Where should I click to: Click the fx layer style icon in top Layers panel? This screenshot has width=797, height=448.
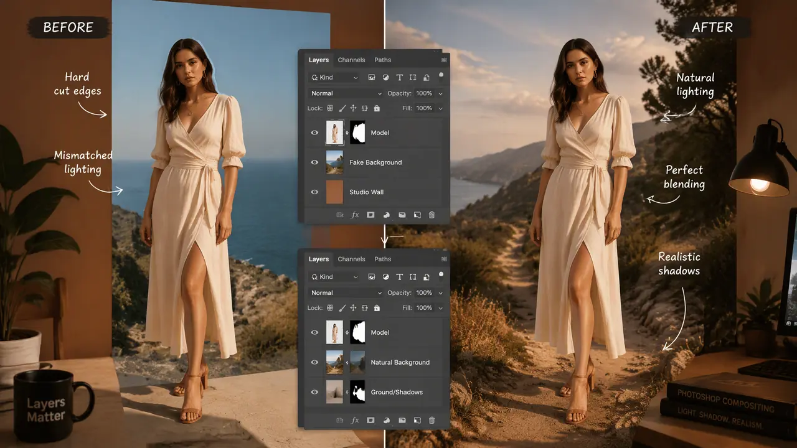[x=356, y=215]
